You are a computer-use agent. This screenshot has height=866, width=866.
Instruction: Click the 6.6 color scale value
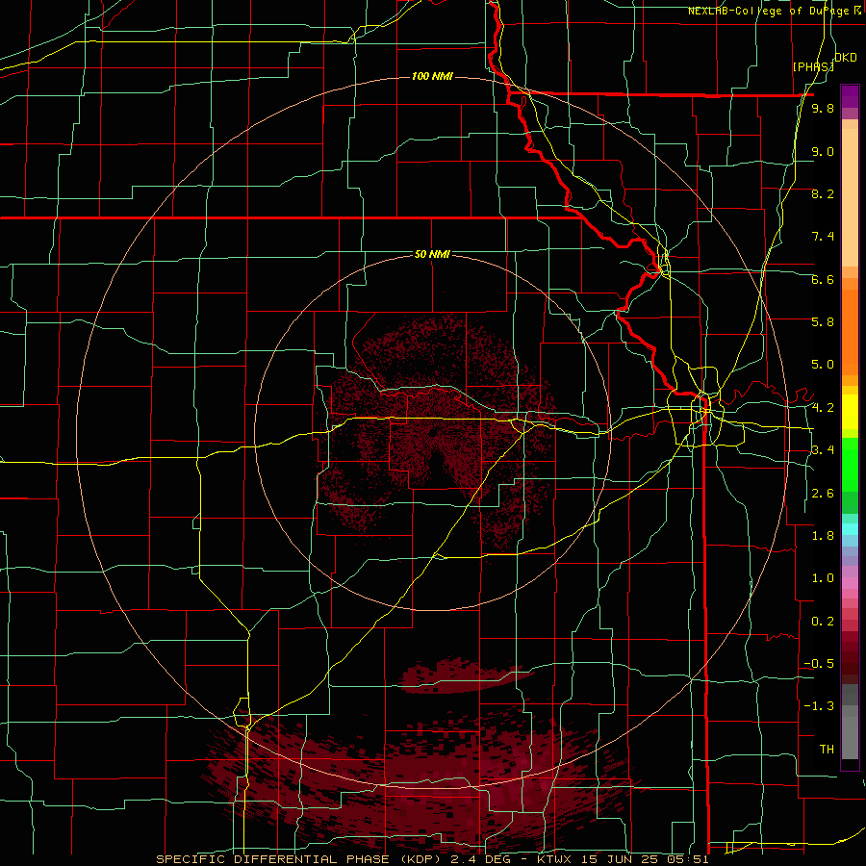(x=823, y=279)
